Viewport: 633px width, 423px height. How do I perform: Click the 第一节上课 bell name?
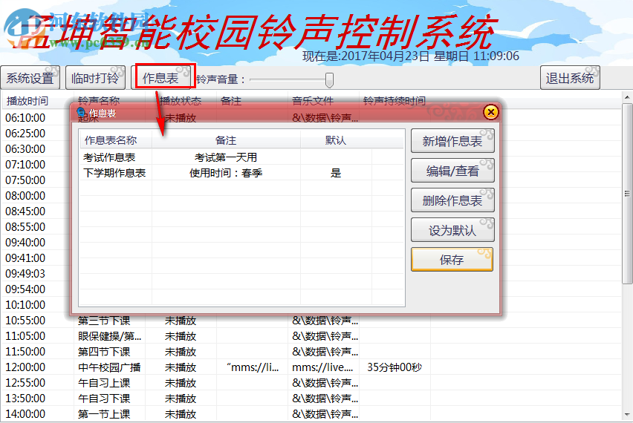tap(104, 414)
